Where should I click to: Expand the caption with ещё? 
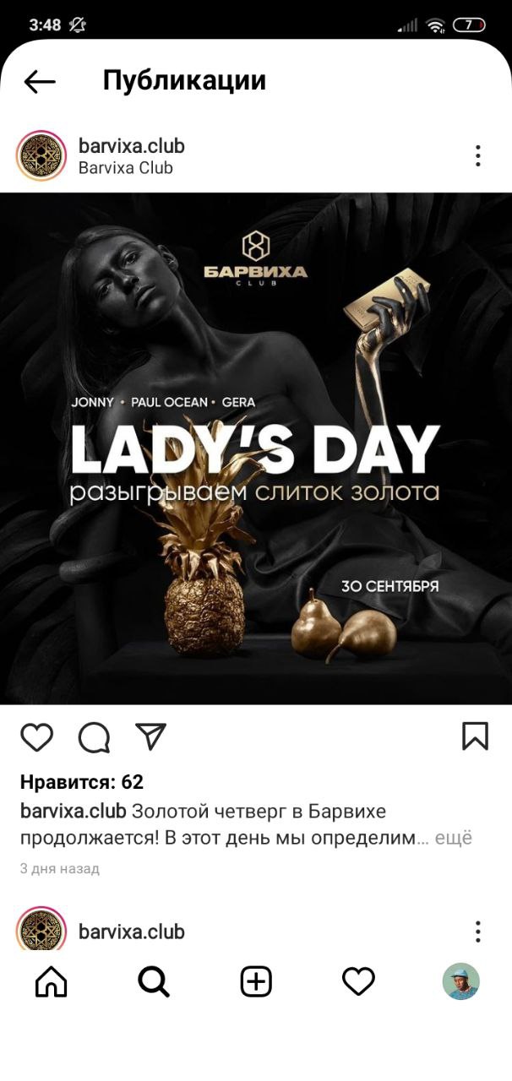click(454, 838)
